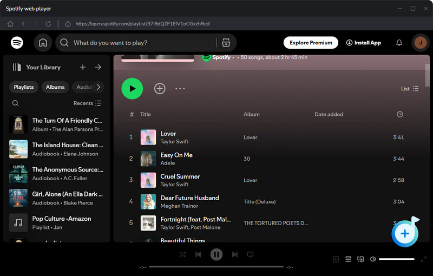
Task: Go to Spotify Home via house icon
Action: [x=43, y=43]
